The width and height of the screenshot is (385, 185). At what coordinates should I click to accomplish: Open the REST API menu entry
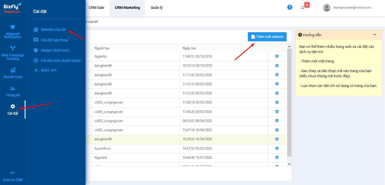[46, 70]
